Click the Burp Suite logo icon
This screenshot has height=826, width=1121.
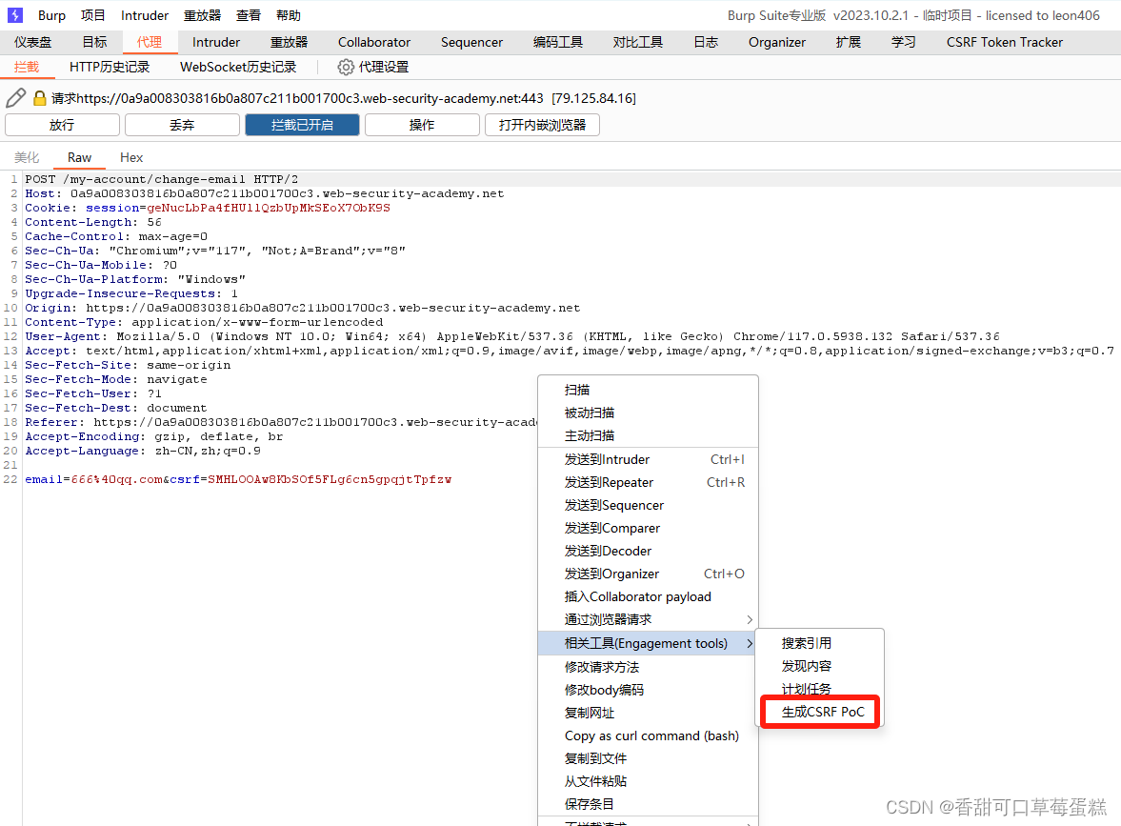tap(15, 15)
